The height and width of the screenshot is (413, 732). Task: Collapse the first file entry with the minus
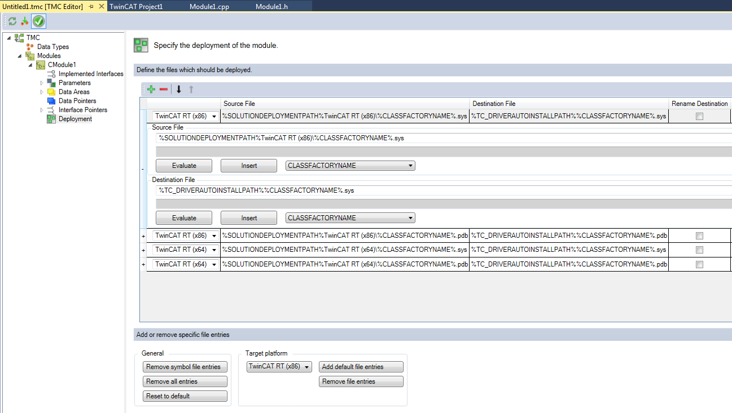pos(143,168)
